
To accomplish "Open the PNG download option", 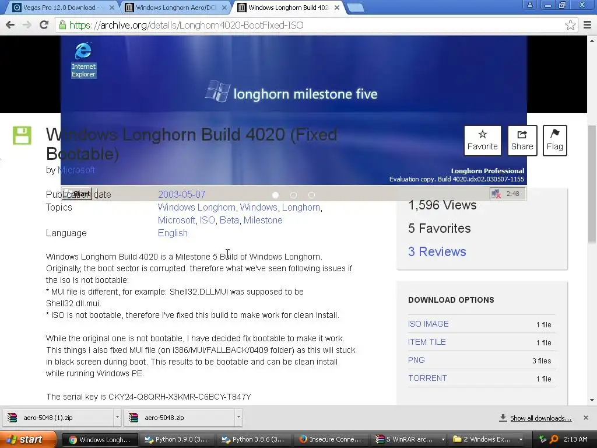I will [x=416, y=360].
